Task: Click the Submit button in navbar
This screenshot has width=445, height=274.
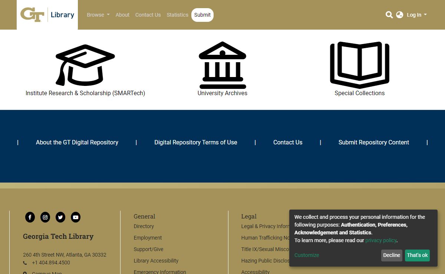Action: coord(202,15)
